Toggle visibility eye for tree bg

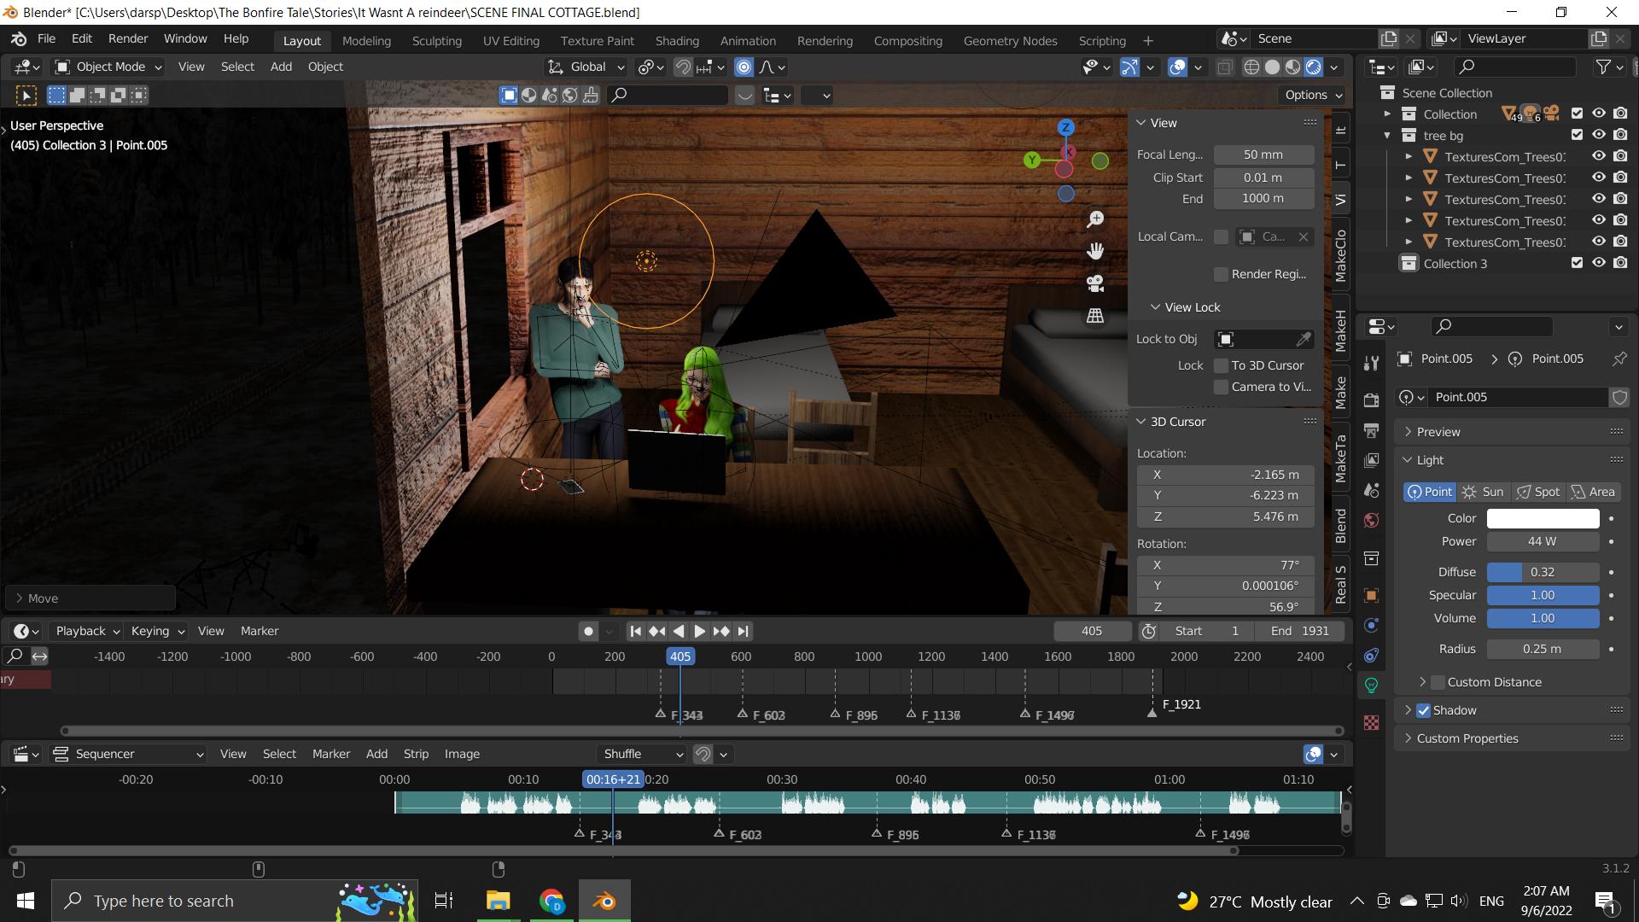[x=1598, y=136]
